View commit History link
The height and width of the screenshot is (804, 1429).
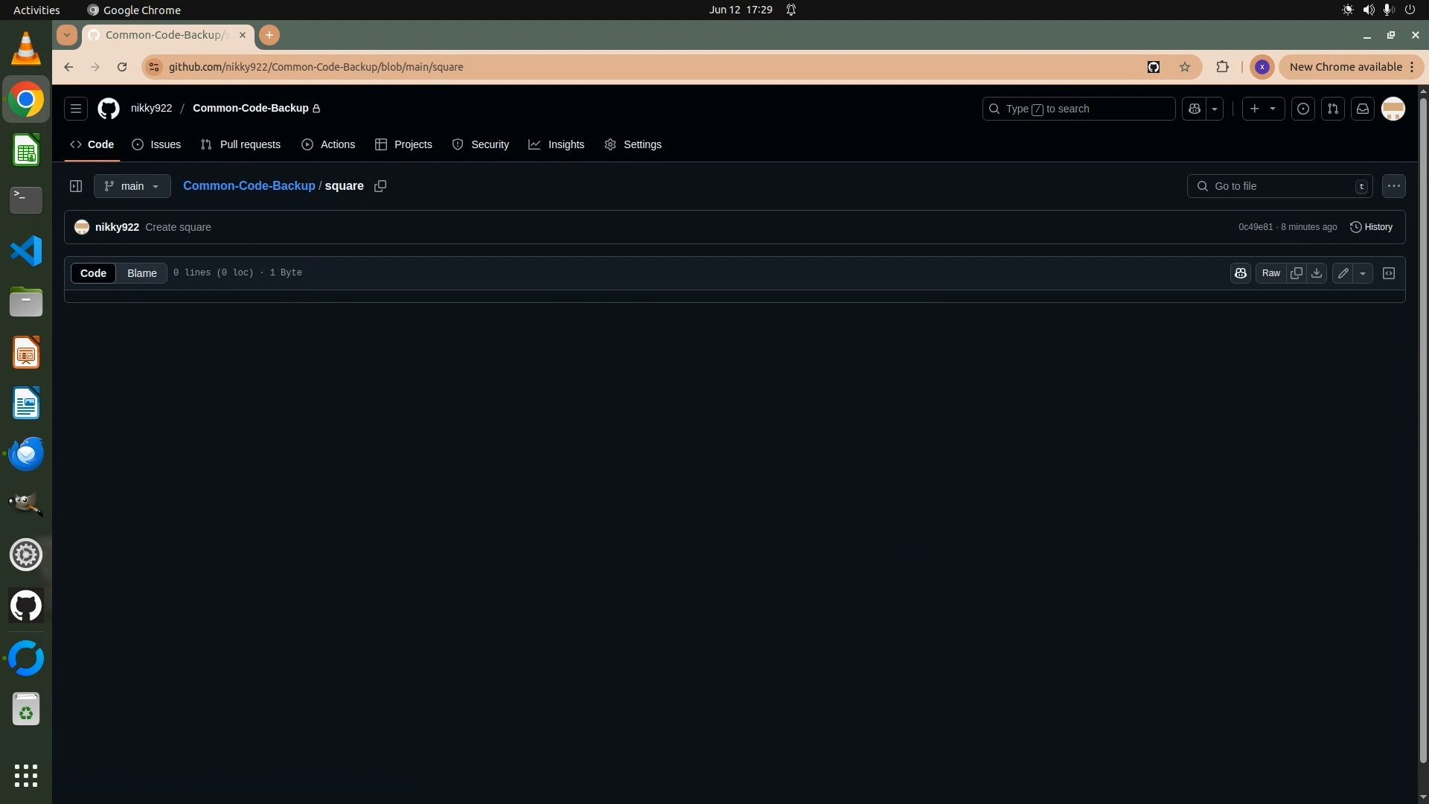[x=1371, y=227]
